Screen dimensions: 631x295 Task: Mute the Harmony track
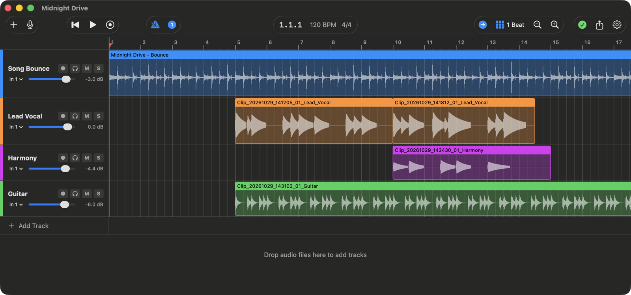point(87,158)
